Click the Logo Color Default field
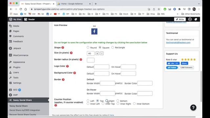 [101, 67]
